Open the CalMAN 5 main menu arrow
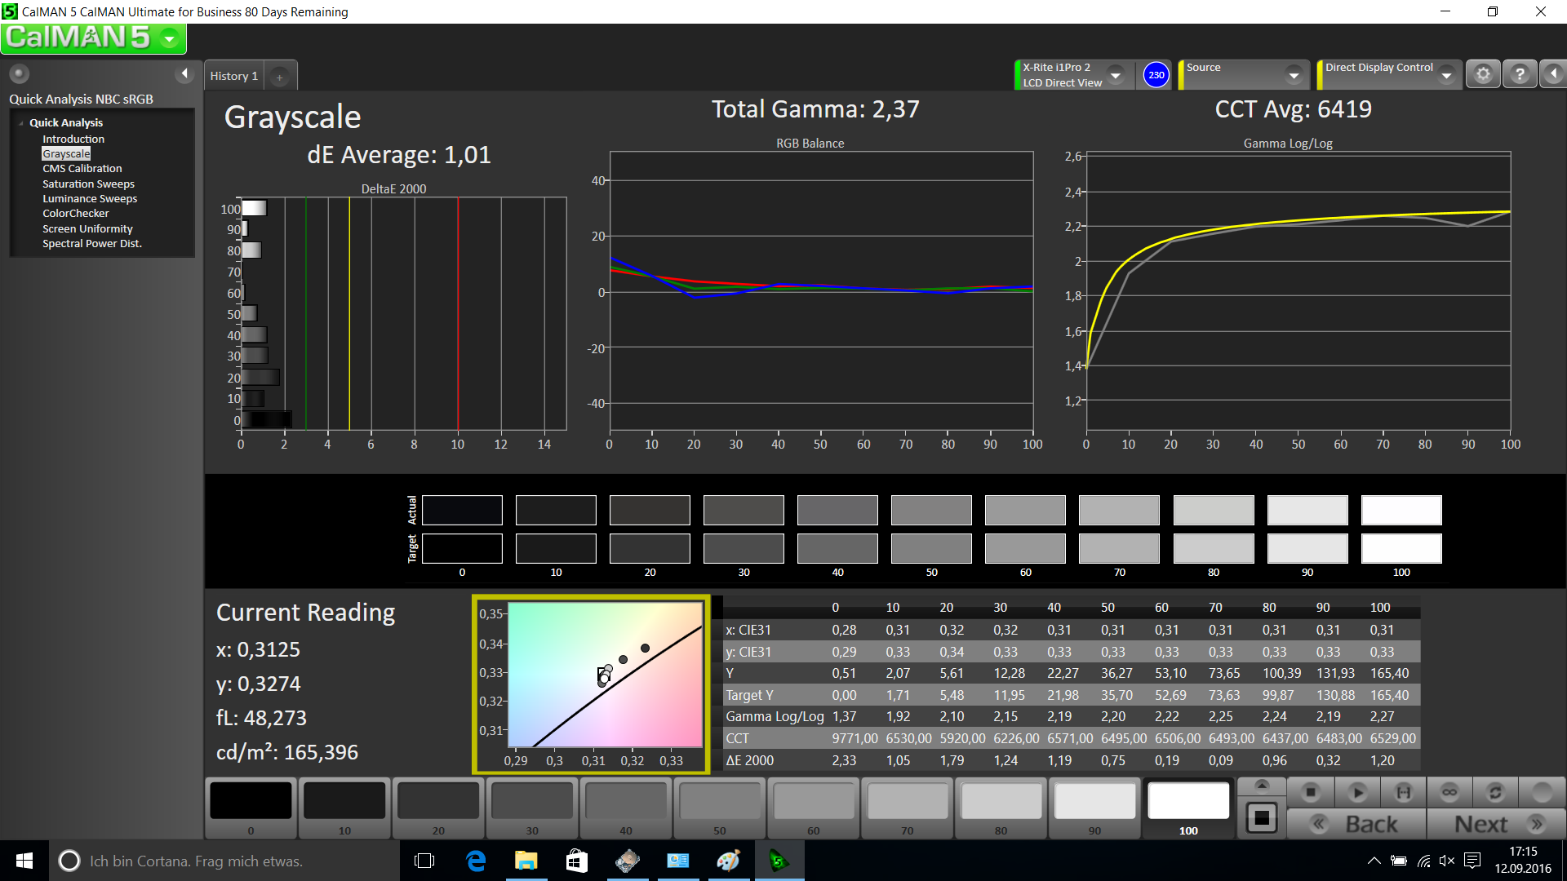Image resolution: width=1567 pixels, height=881 pixels. coord(170,38)
